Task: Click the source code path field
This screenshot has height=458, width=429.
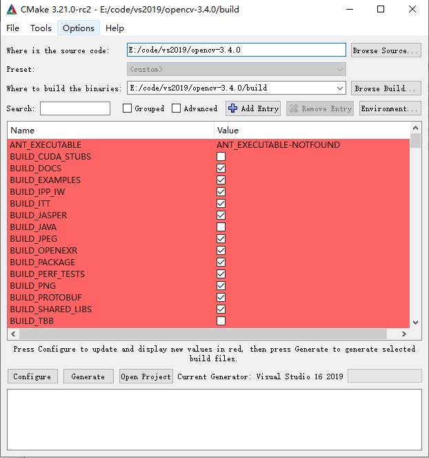Action: [x=237, y=50]
